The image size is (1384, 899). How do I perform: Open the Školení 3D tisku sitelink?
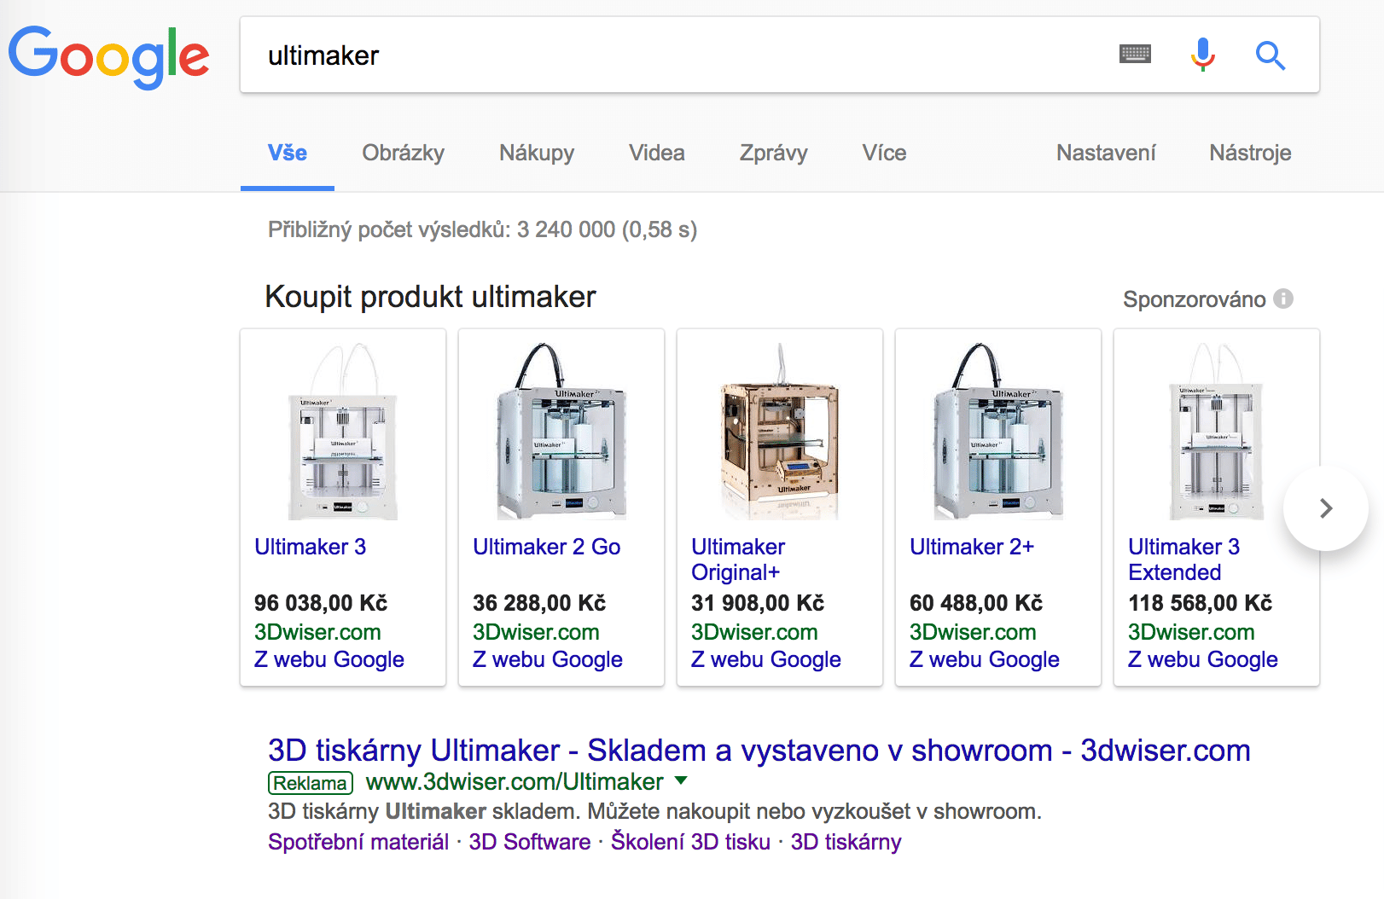[690, 842]
